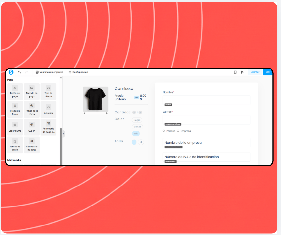Click the Systeme logo icon
Screen dimensions: 281x235
11,72
